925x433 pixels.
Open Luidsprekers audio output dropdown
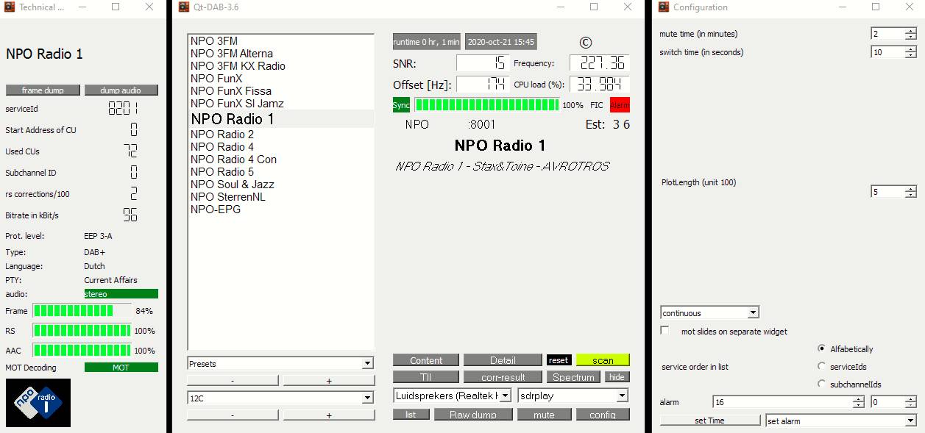click(x=453, y=396)
